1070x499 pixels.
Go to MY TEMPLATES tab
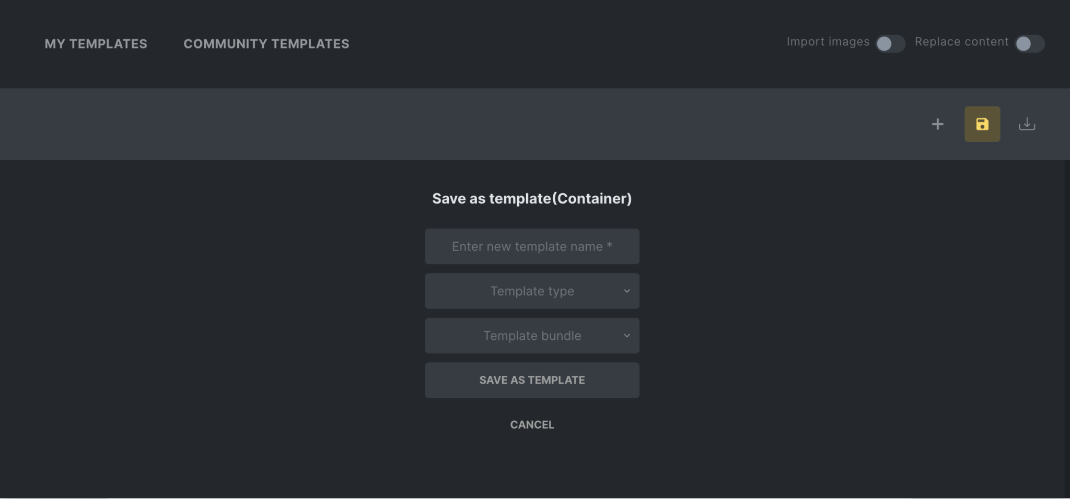coord(96,44)
